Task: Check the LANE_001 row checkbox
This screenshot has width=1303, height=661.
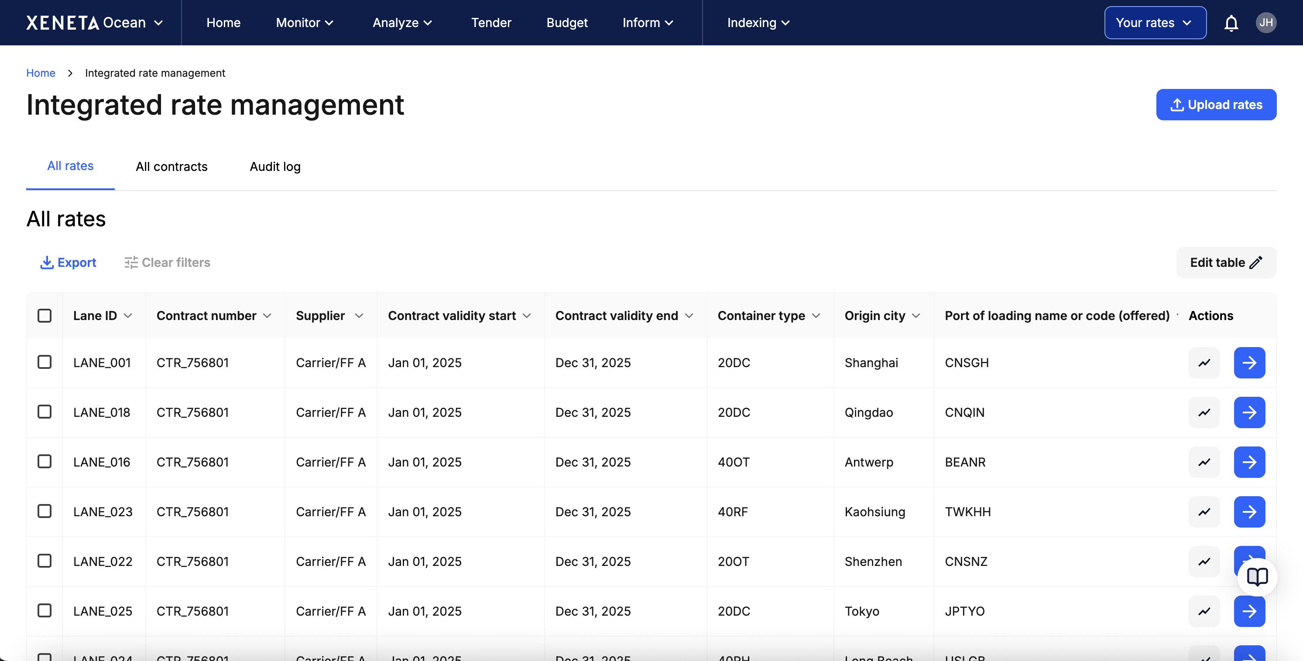Action: tap(45, 362)
